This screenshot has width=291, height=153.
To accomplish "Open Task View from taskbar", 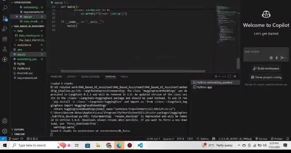I will pos(77,145).
